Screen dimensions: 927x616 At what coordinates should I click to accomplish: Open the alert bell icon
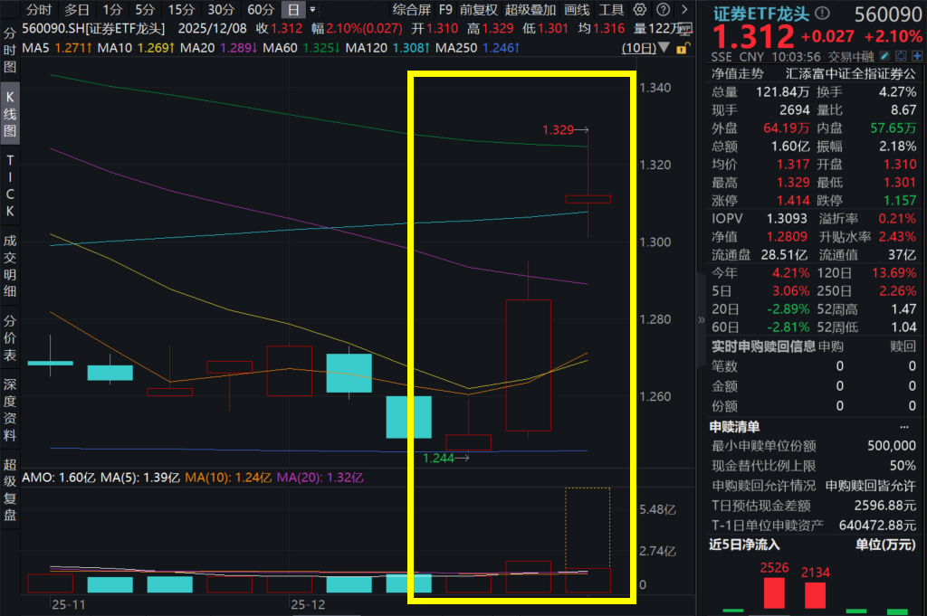[901, 56]
